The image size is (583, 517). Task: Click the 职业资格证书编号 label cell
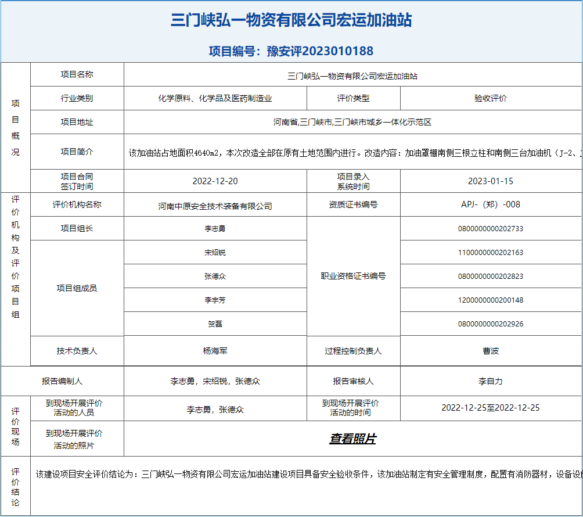point(353,276)
